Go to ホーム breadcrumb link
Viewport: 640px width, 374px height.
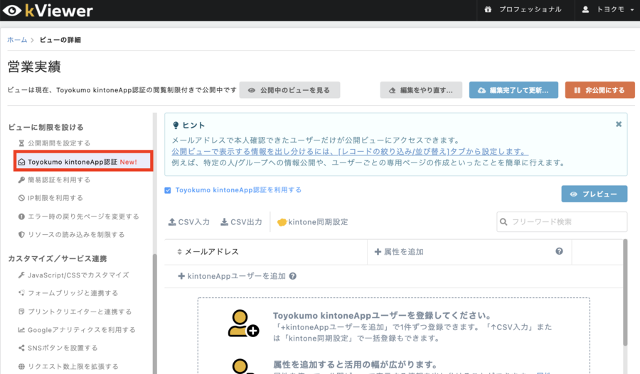pos(17,40)
